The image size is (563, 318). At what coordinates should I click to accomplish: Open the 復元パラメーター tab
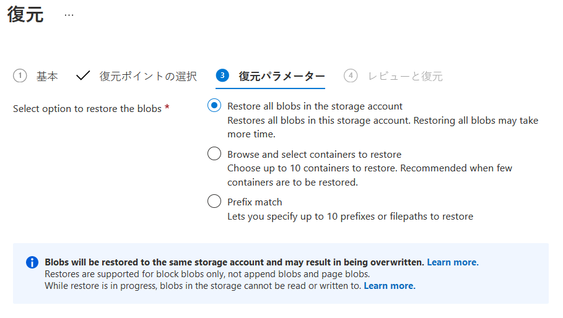click(x=281, y=76)
